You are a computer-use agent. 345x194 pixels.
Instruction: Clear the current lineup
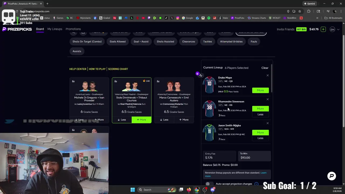click(265, 68)
